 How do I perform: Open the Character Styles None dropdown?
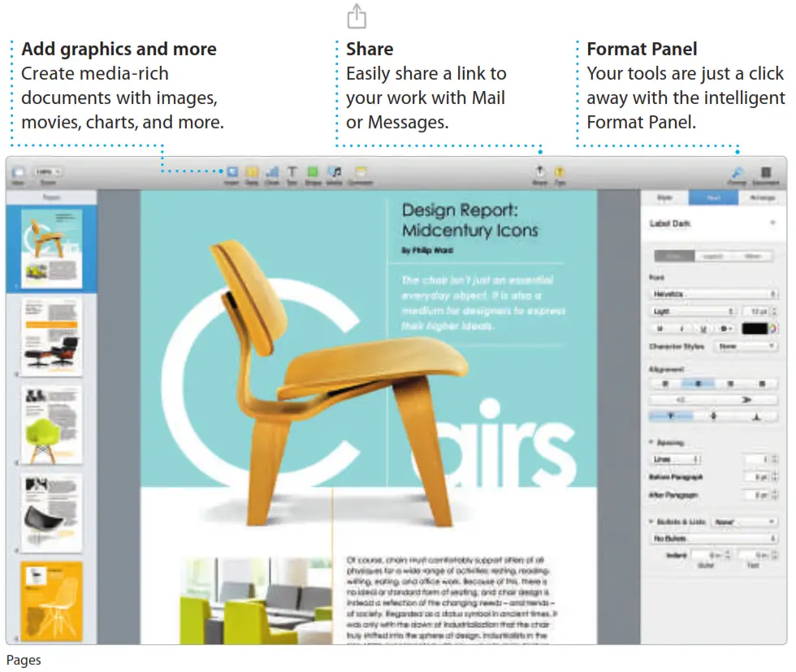pyautogui.click(x=746, y=346)
